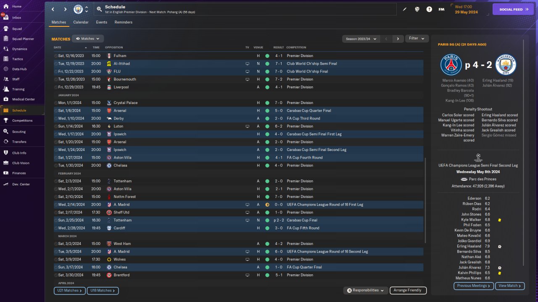
Task: Open the Finances section
Action: 19,173
